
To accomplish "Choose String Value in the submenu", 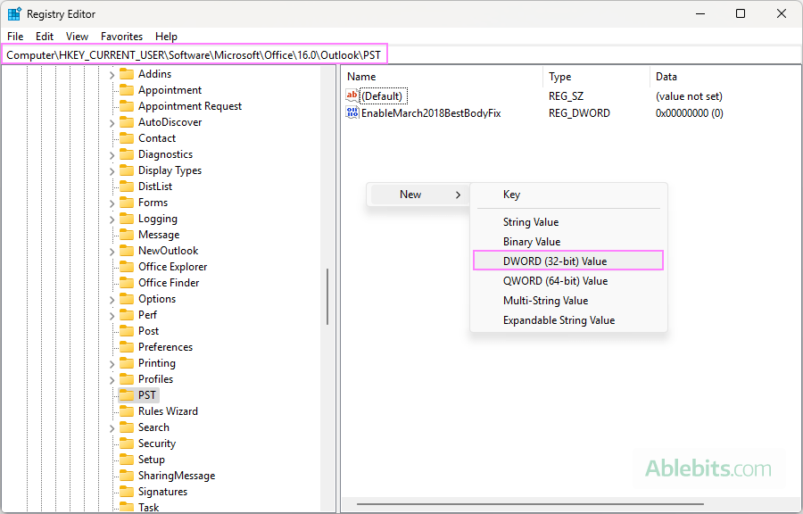I will pos(568,222).
